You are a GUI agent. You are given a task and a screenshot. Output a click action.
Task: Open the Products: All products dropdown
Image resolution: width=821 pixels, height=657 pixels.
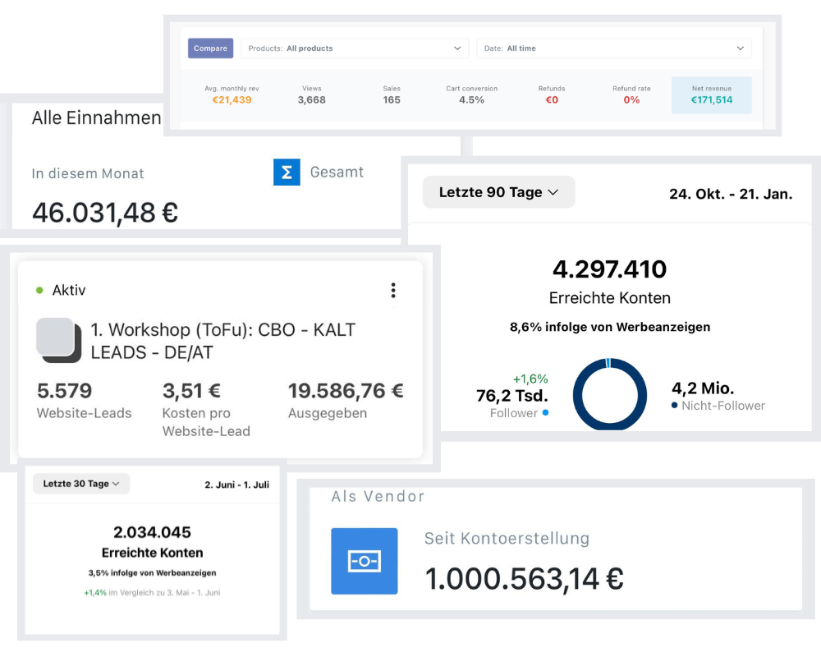355,48
